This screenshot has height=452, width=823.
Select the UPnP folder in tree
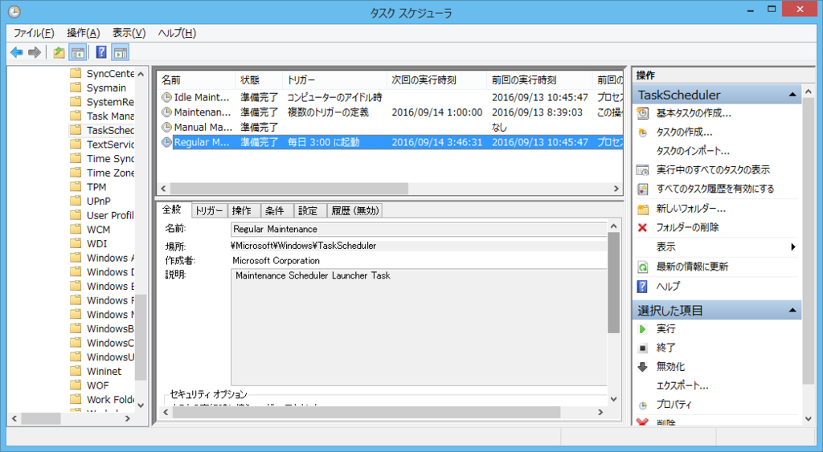point(99,201)
